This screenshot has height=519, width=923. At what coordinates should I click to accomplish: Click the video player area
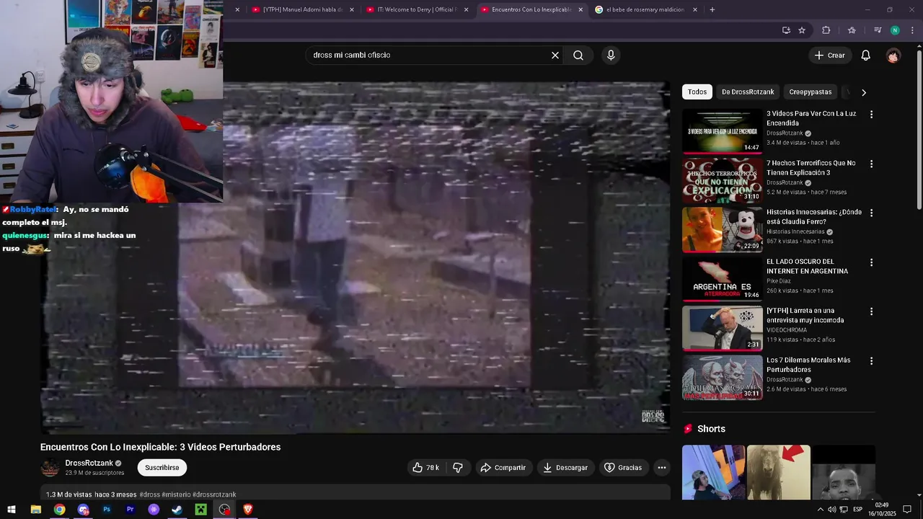pos(355,257)
